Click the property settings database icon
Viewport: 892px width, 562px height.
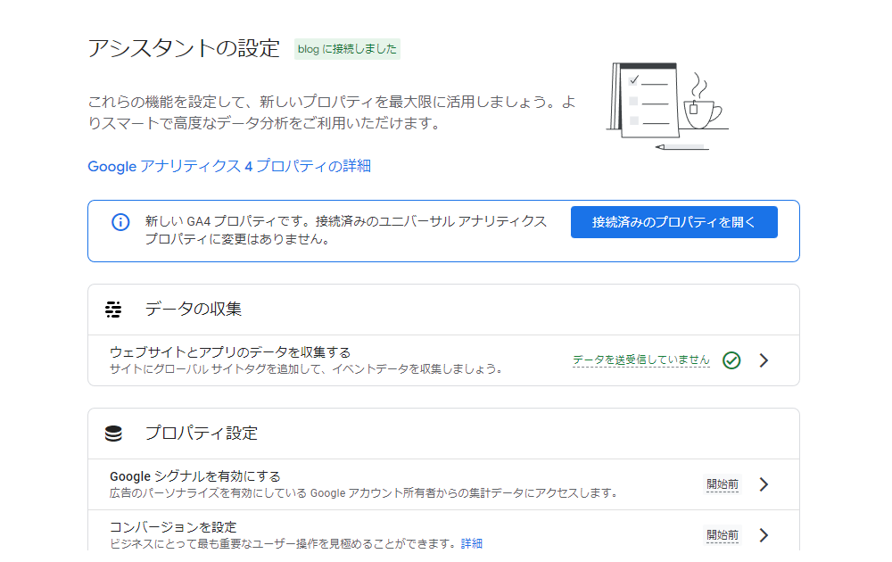coord(113,434)
